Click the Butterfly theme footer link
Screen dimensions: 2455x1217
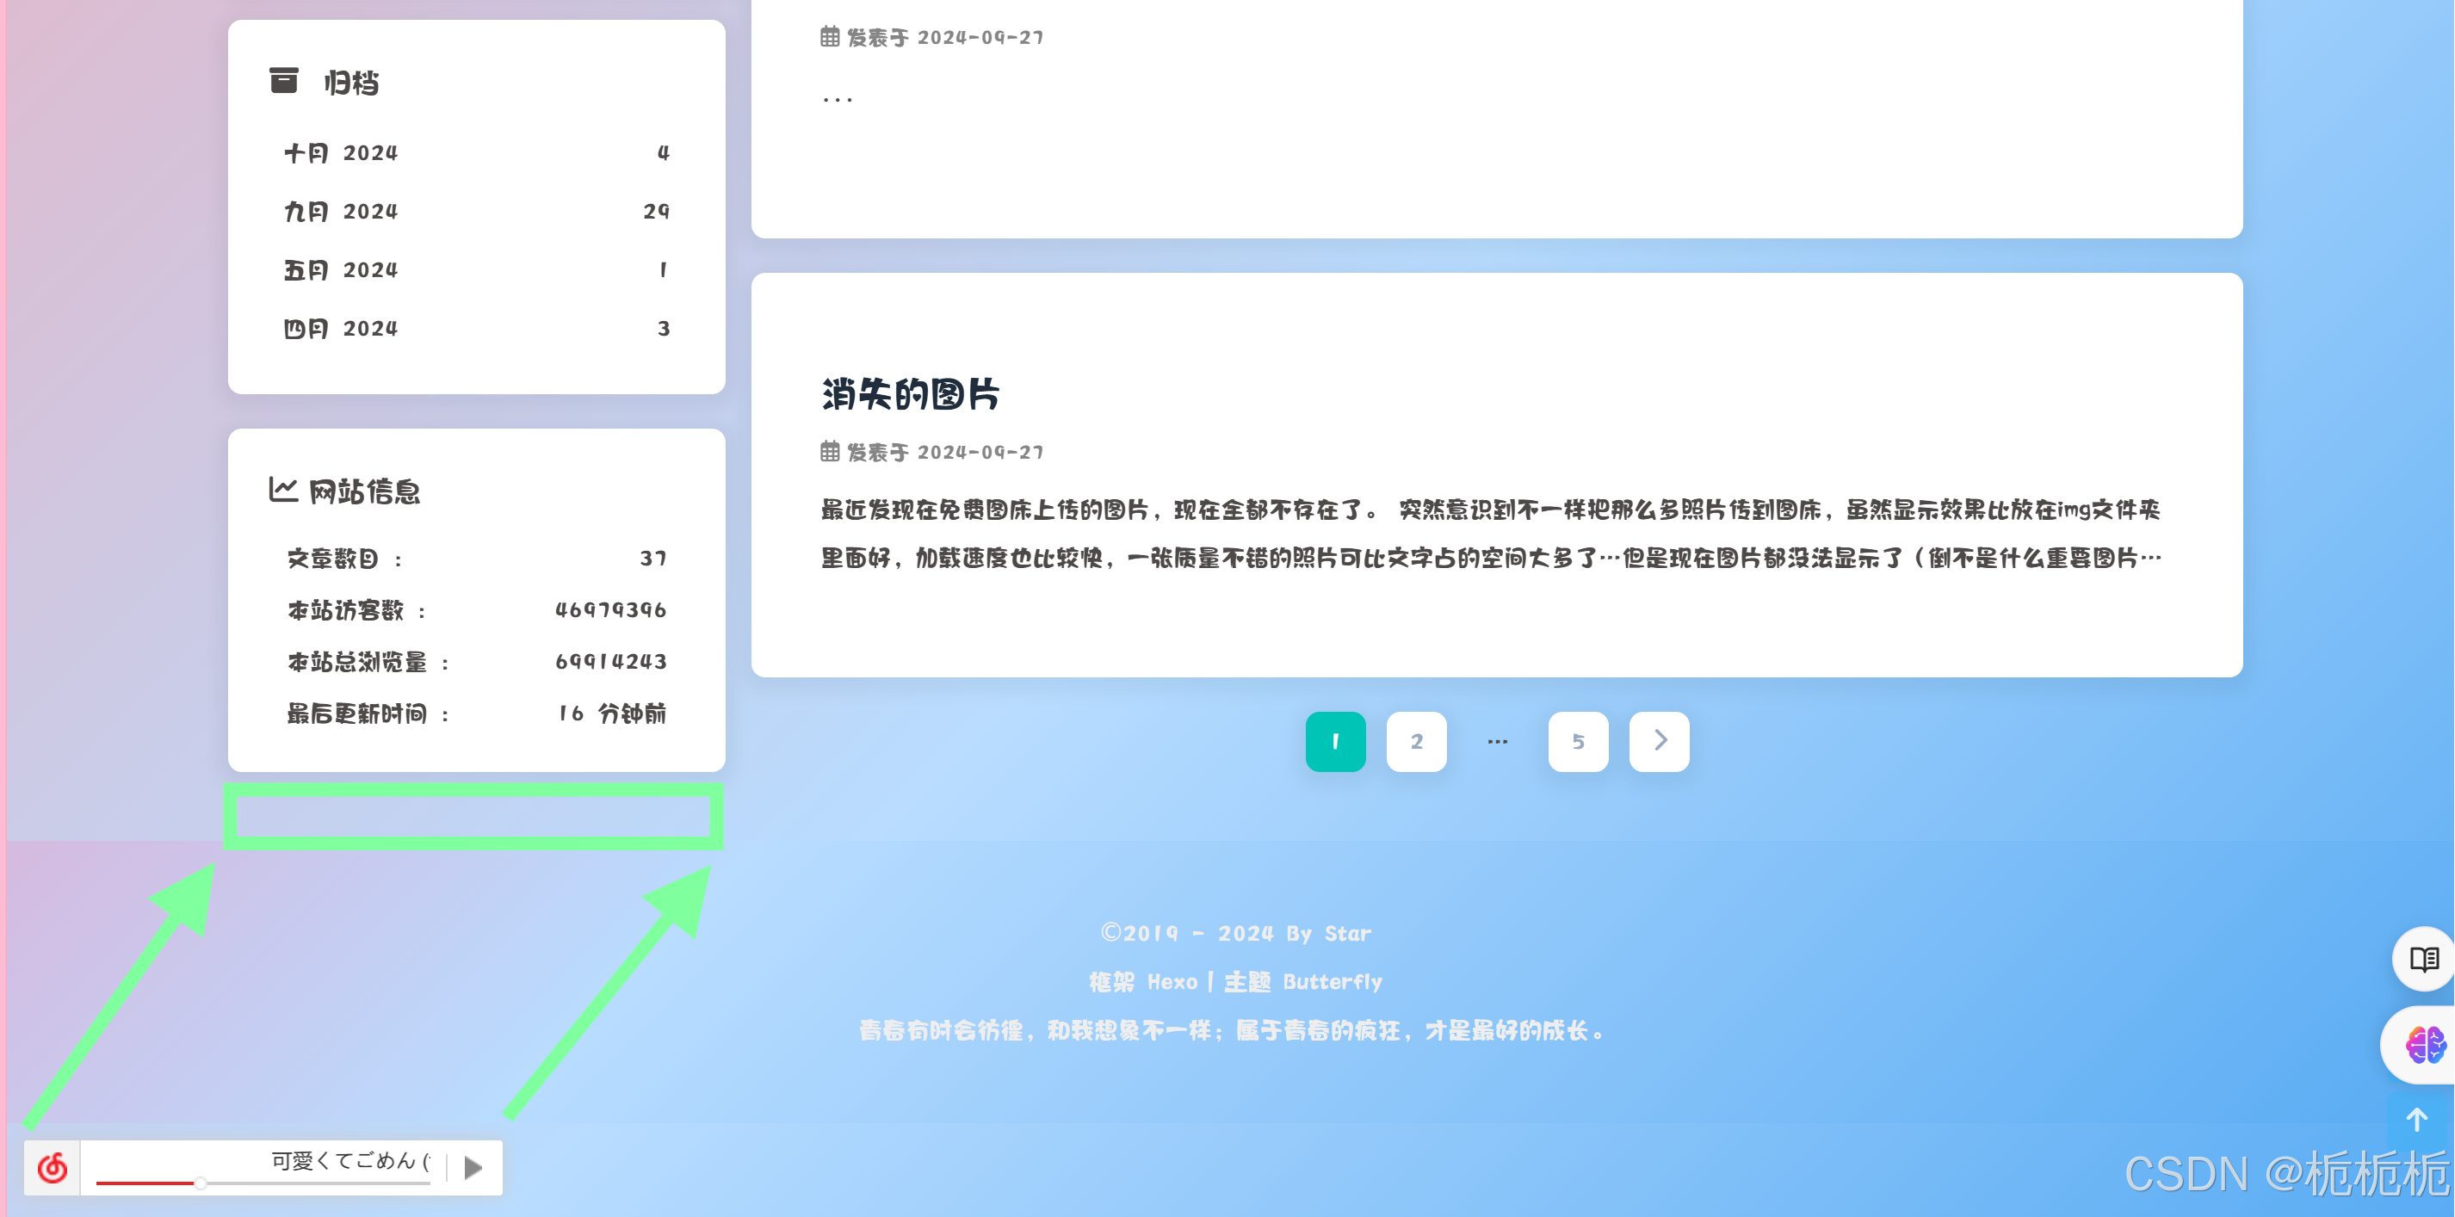(1332, 982)
